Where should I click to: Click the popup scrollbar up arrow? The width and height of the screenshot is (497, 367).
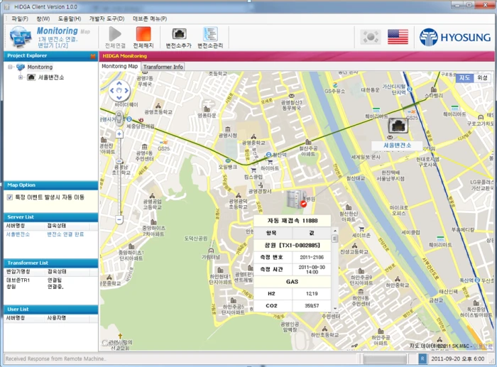[x=334, y=231]
